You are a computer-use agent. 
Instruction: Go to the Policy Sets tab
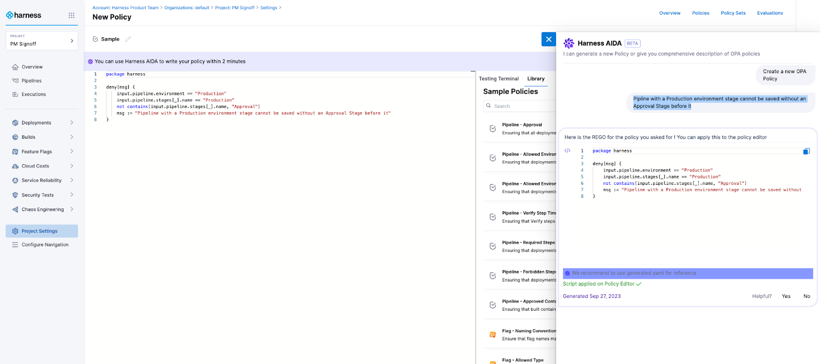733,13
